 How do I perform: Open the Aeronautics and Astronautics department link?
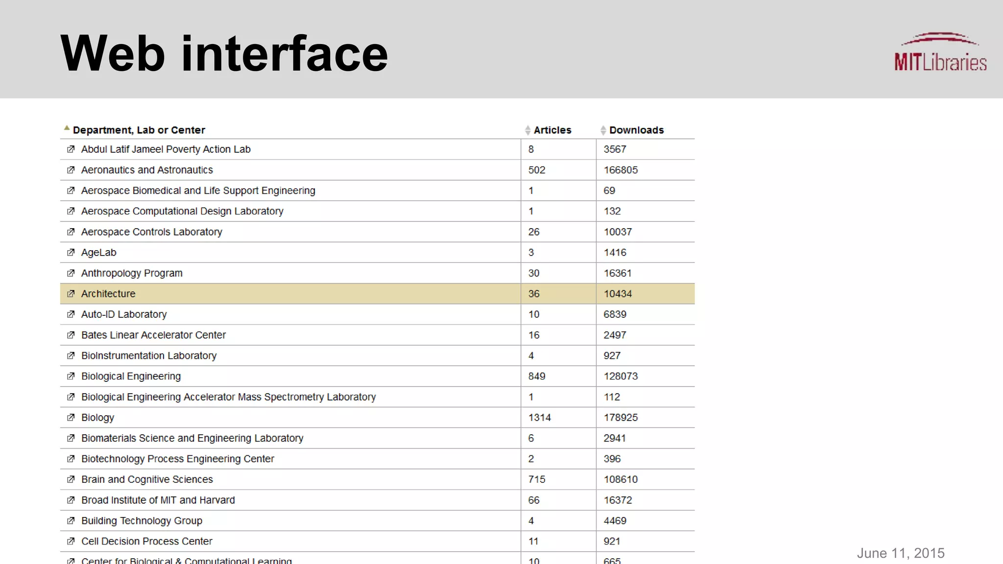click(x=147, y=170)
